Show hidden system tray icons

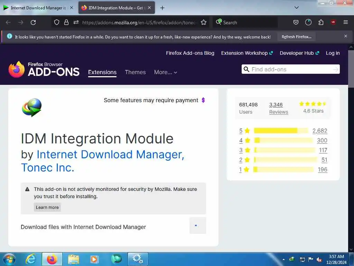pyautogui.click(x=283, y=259)
